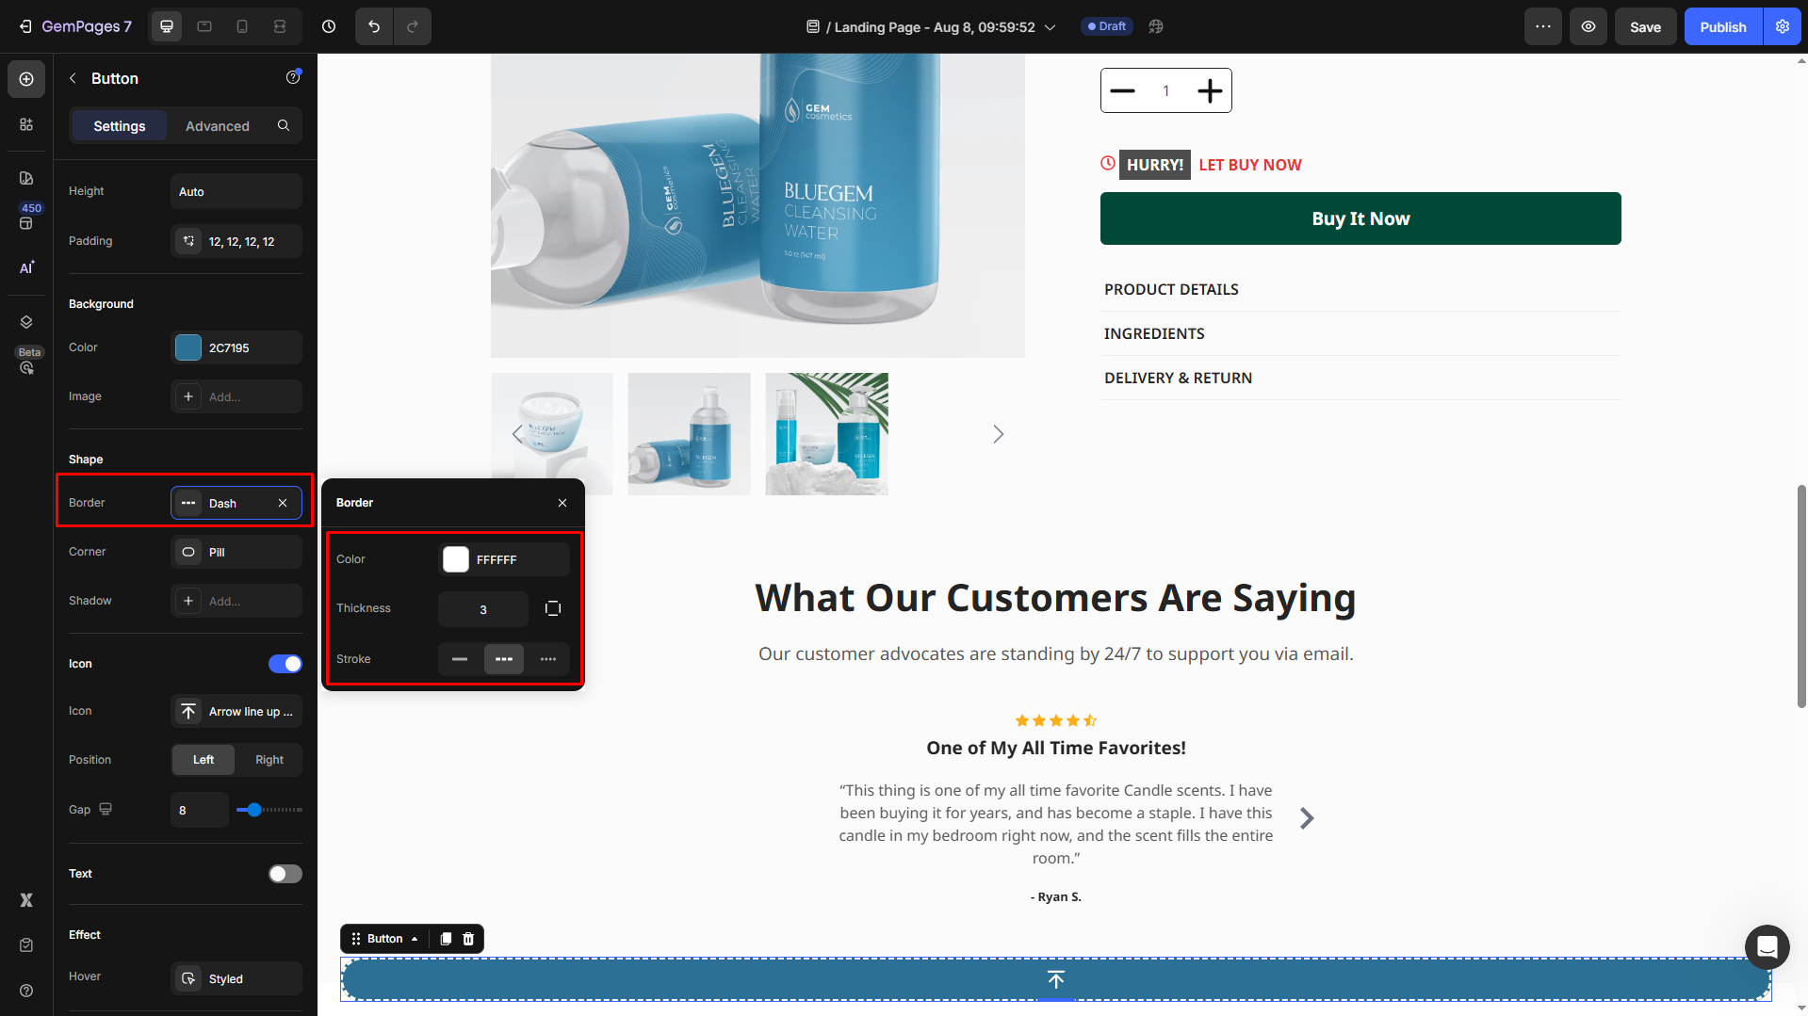Click the add element plus icon
Screen dimensions: 1808x1016
point(26,79)
